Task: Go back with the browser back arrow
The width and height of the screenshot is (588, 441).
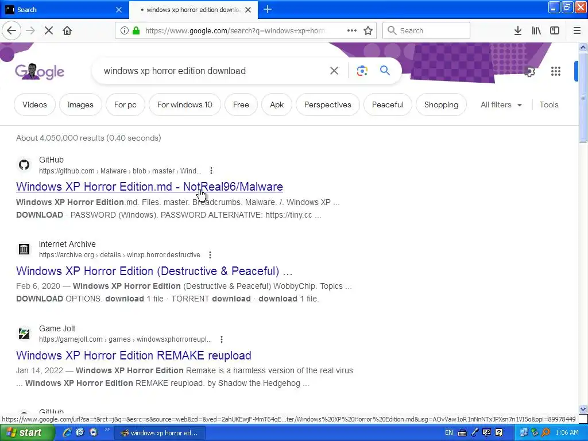Action: (x=11, y=31)
